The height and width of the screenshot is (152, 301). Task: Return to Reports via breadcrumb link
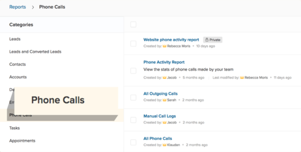tap(18, 7)
